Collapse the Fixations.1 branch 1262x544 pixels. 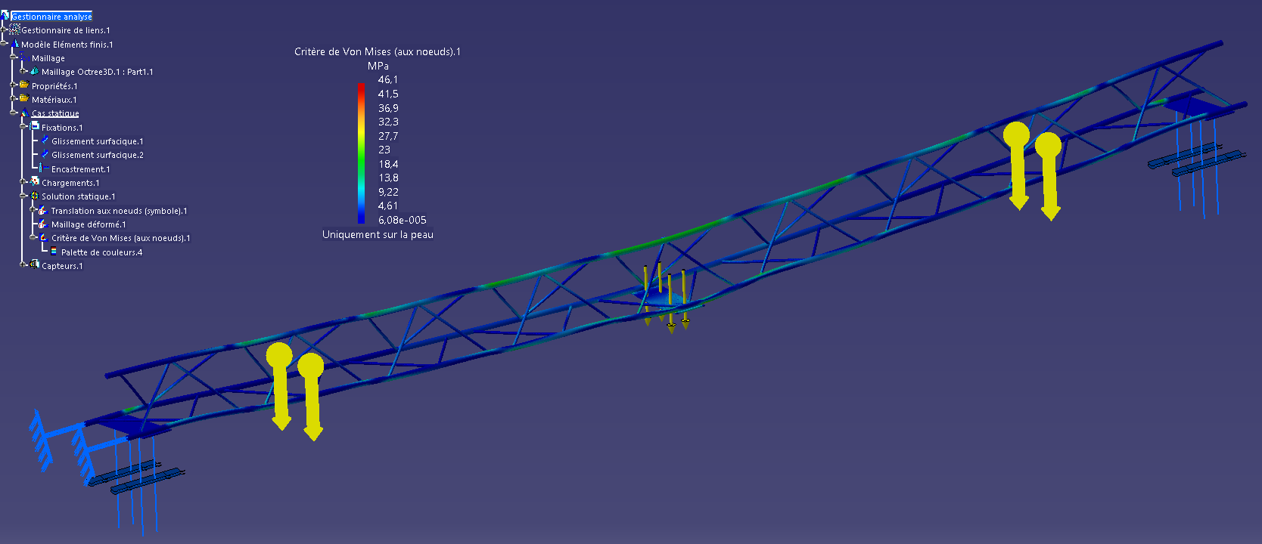[23, 128]
